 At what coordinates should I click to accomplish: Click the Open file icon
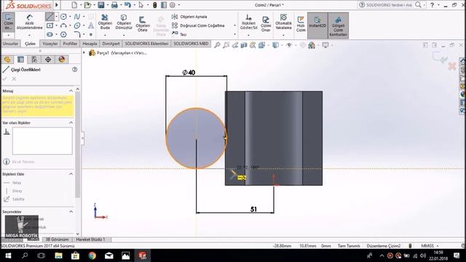pyautogui.click(x=87, y=5)
